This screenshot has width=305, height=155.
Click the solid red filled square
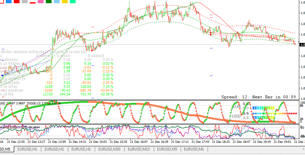(17, 1)
